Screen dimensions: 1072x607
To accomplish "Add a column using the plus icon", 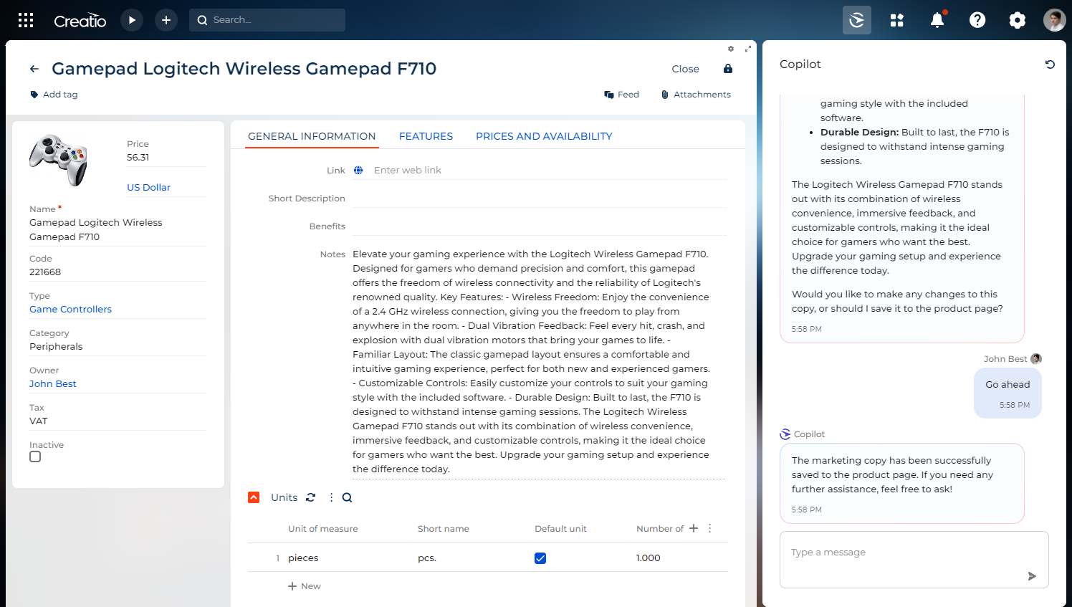I will click(x=694, y=528).
